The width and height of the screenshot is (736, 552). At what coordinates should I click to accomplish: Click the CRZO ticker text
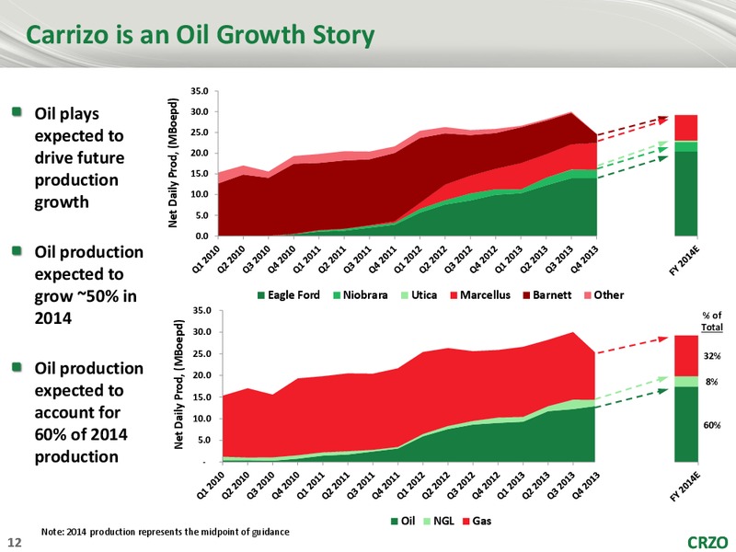708,542
